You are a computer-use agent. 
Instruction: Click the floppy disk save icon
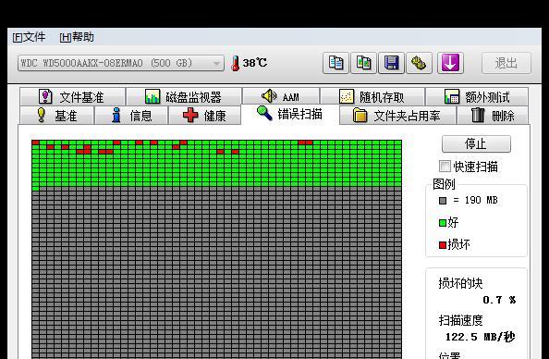pos(392,63)
